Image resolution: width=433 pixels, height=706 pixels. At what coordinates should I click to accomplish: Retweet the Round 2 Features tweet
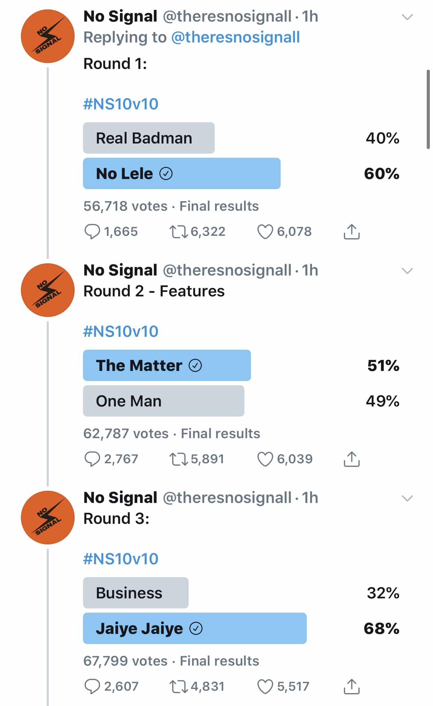178,459
